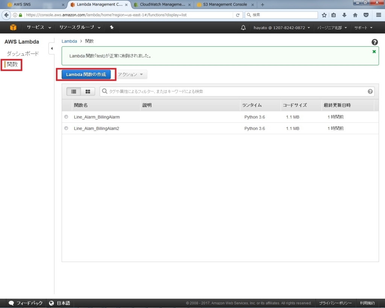The height and width of the screenshot is (308, 385).
Task: Click the search filter help icon
Action: pos(370,91)
